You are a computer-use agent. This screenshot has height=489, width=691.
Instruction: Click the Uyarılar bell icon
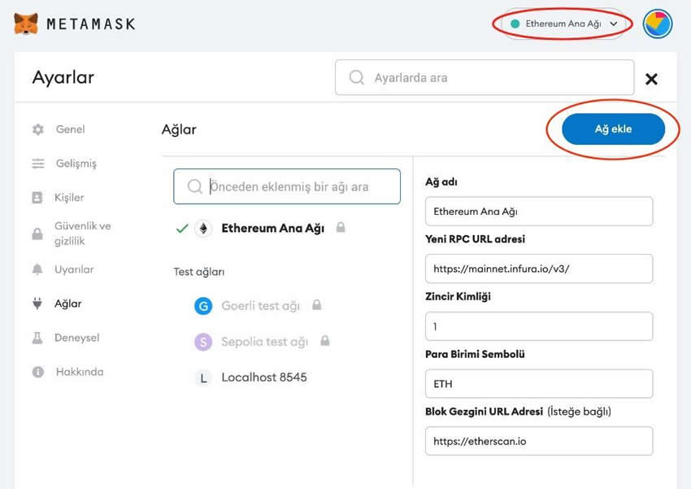tap(37, 269)
